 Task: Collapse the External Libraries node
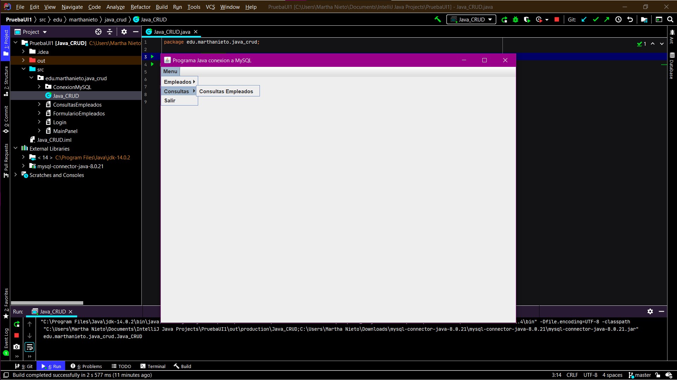(x=16, y=148)
